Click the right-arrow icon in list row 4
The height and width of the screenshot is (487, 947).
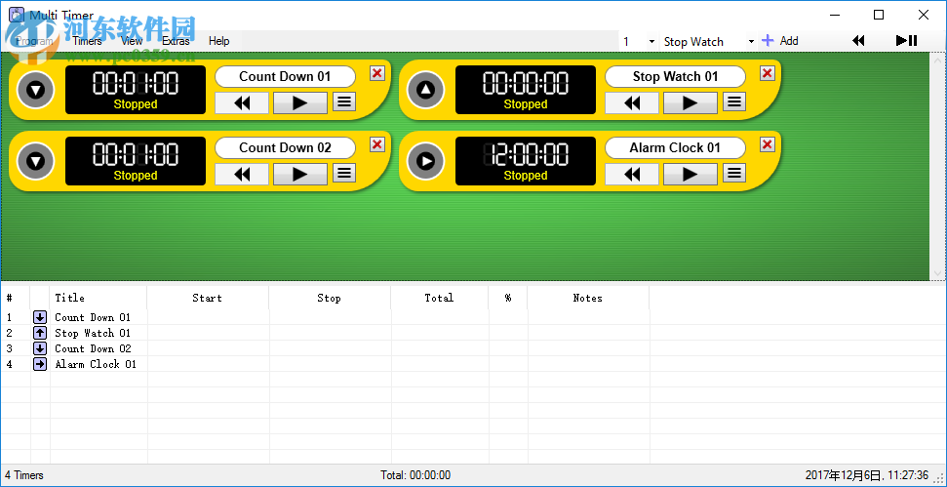tap(40, 364)
